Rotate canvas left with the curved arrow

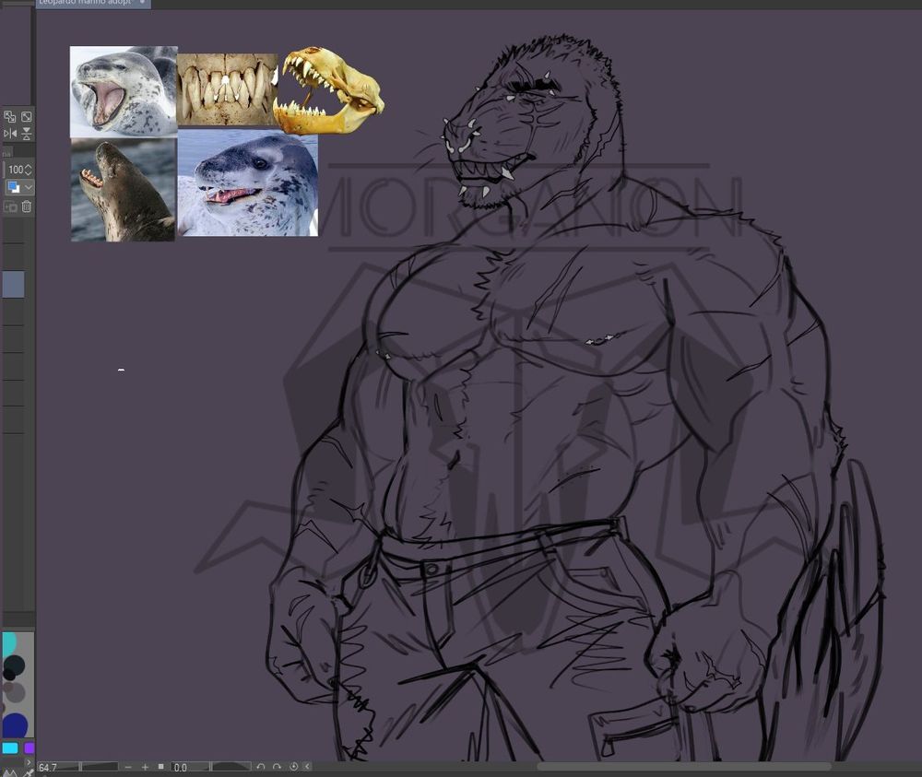261,767
